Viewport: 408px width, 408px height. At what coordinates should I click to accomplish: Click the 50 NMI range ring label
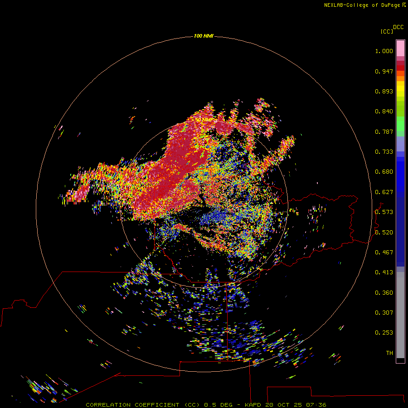(204, 120)
